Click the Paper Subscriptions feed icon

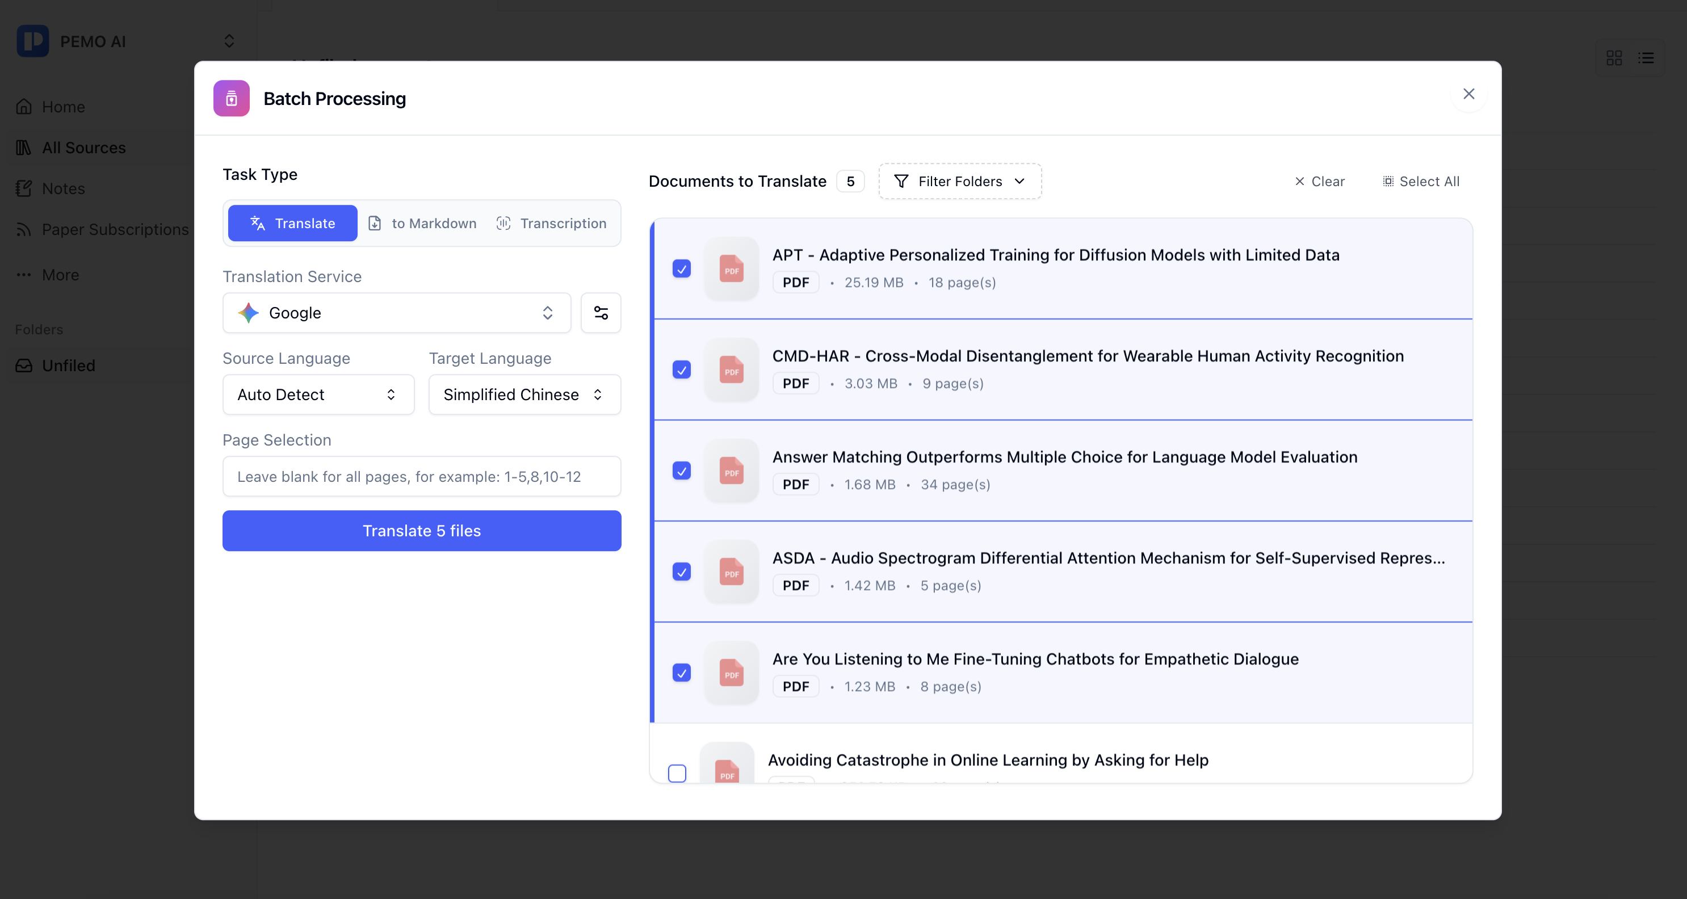(x=24, y=229)
